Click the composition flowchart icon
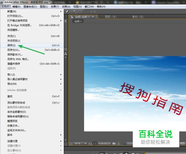Viewport: 186px width, 154px height. point(66,54)
